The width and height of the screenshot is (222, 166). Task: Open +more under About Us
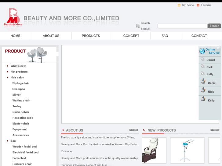click(x=134, y=130)
